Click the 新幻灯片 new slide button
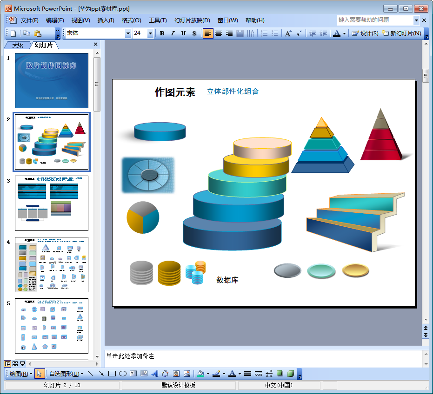This screenshot has height=394, width=433. click(402, 33)
